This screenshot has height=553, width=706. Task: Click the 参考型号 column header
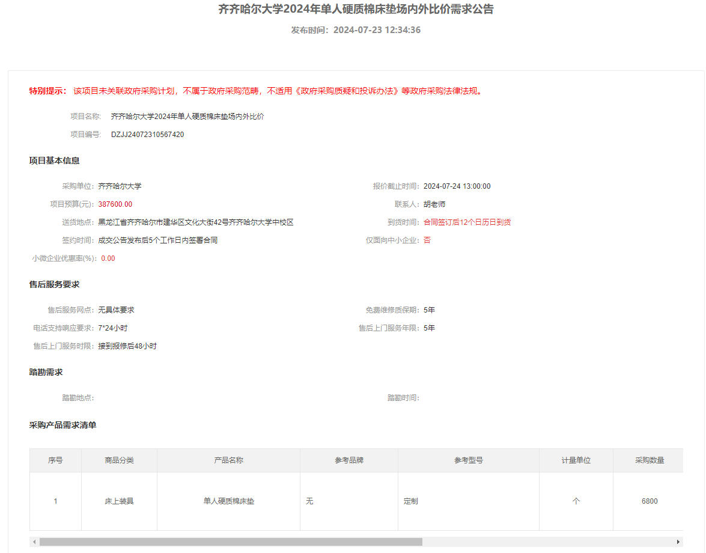click(x=468, y=460)
